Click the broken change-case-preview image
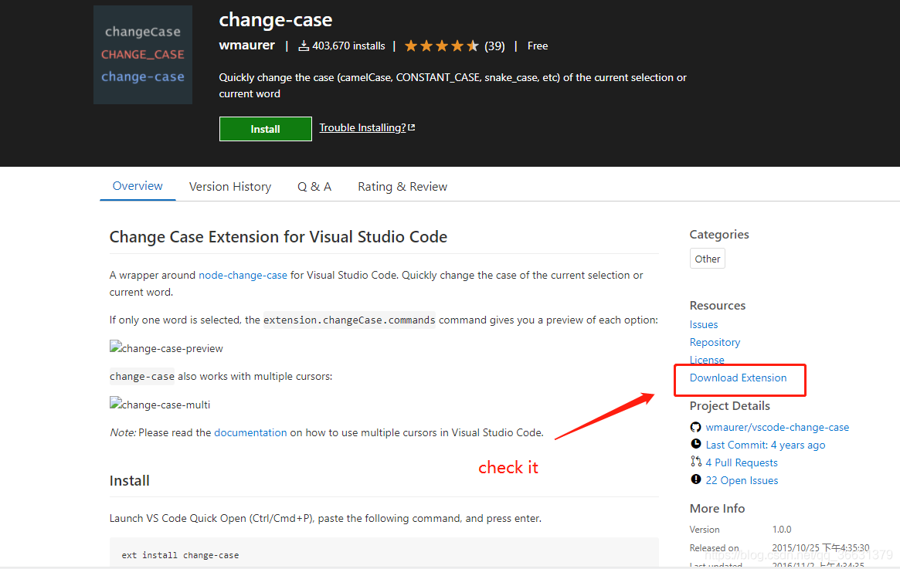The image size is (900, 569). point(166,348)
